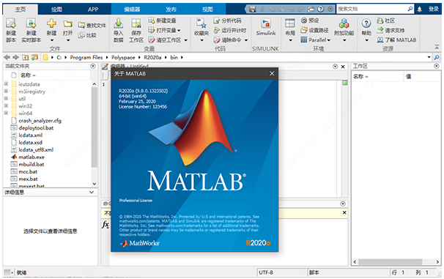Click 登录 sign in
The height and width of the screenshot is (279, 444).
(434, 9)
